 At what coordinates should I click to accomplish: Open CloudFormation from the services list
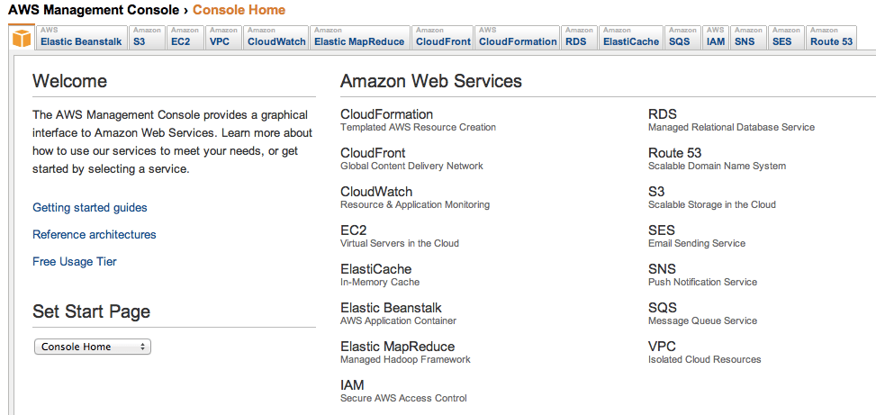[x=386, y=114]
